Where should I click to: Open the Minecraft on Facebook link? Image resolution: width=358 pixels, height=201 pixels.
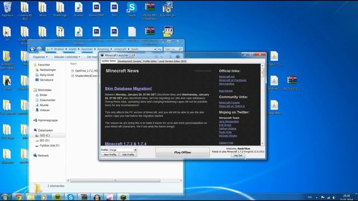233,80
